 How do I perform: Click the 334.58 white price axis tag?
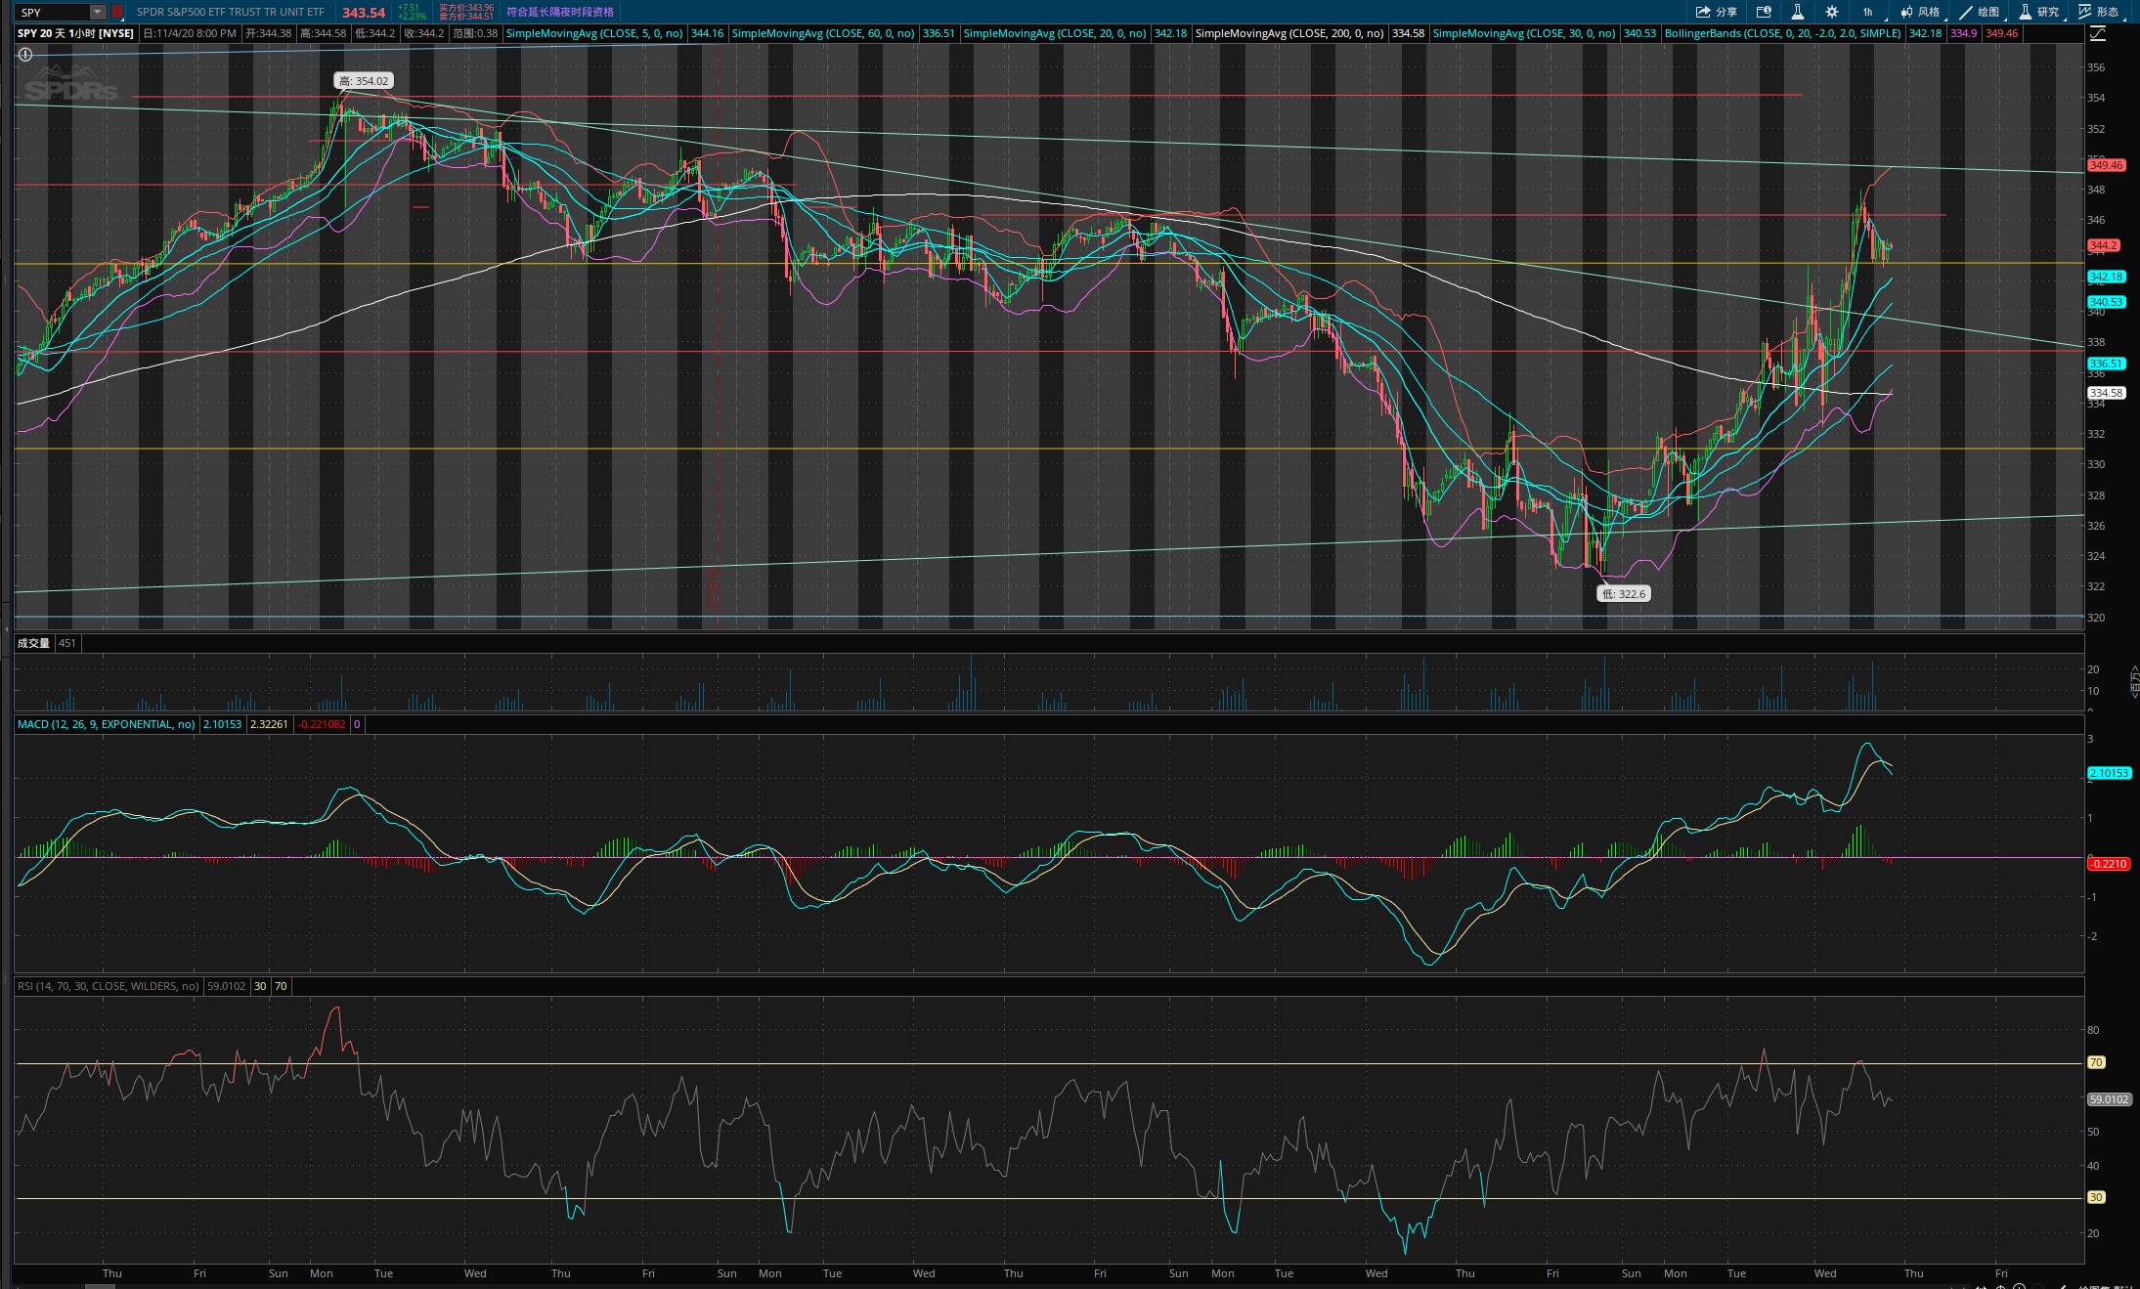2106,393
